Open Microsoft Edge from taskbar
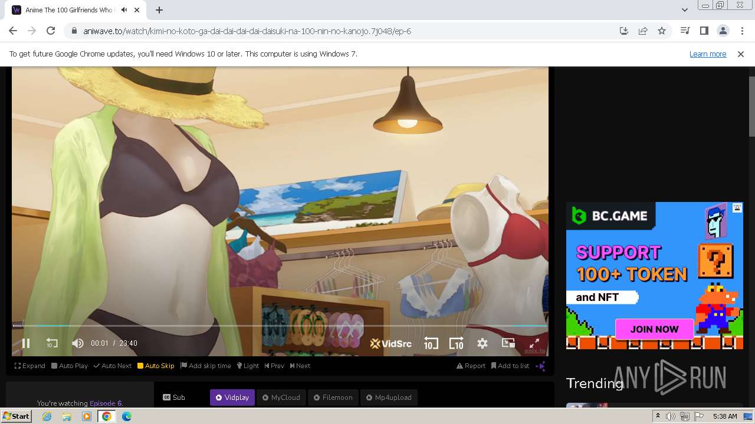The width and height of the screenshot is (755, 424). pos(126,416)
